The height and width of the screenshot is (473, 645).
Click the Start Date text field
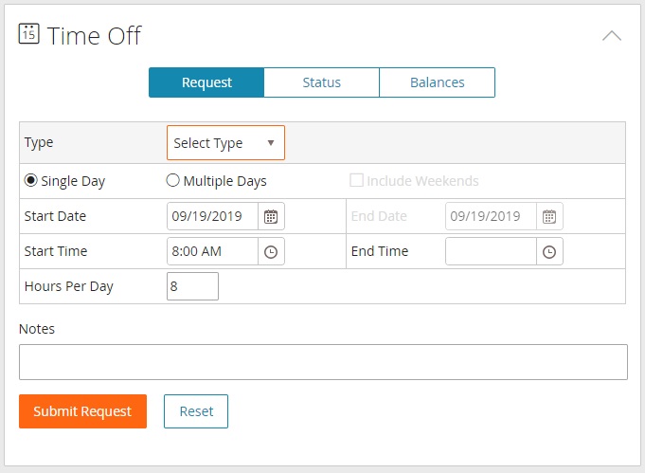click(x=212, y=216)
